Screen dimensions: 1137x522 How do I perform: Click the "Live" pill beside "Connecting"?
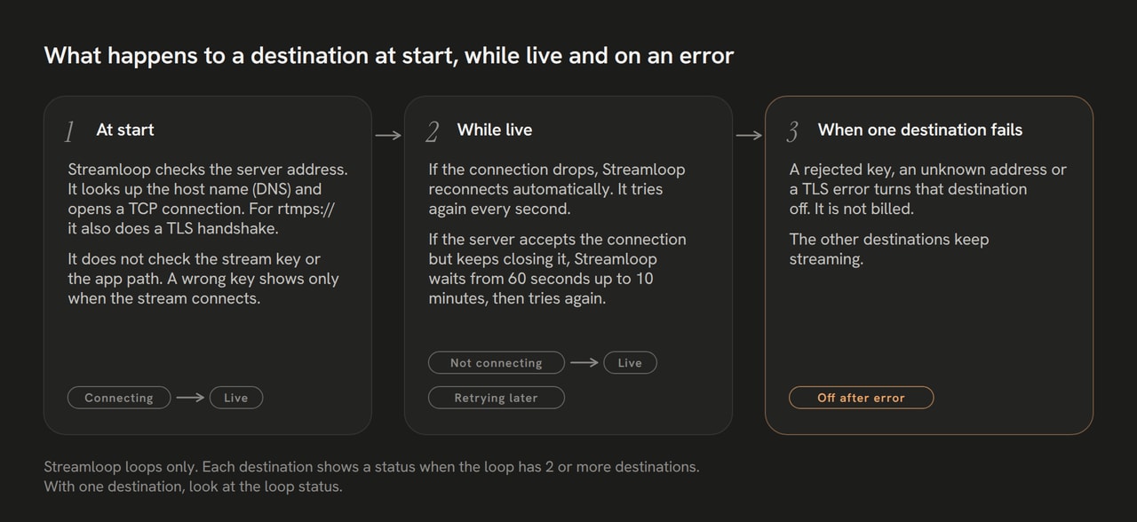(236, 398)
